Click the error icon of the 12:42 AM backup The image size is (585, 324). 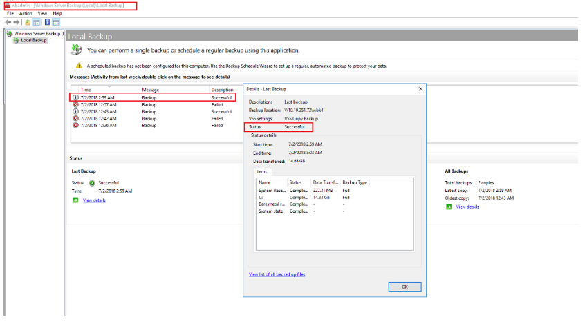76,119
